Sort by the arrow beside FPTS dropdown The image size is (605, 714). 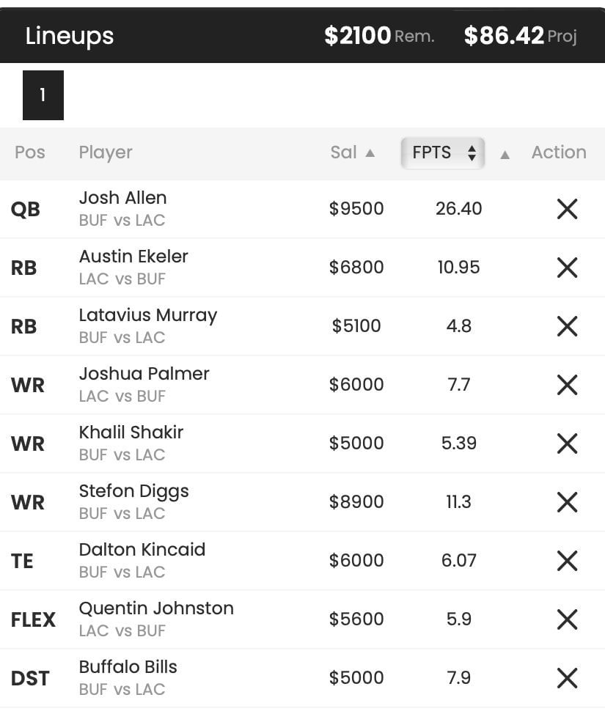tap(505, 154)
